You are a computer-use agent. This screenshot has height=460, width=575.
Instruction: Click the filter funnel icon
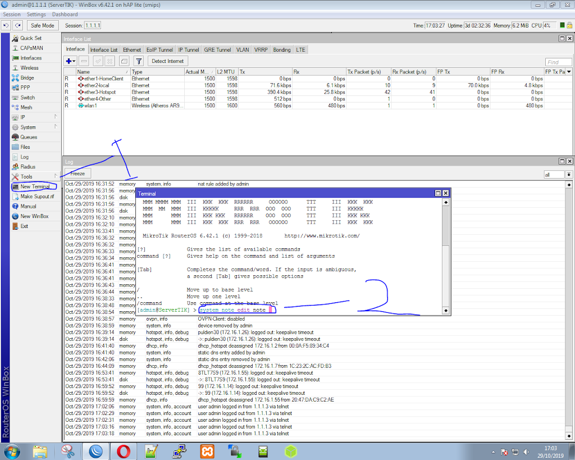(x=139, y=61)
